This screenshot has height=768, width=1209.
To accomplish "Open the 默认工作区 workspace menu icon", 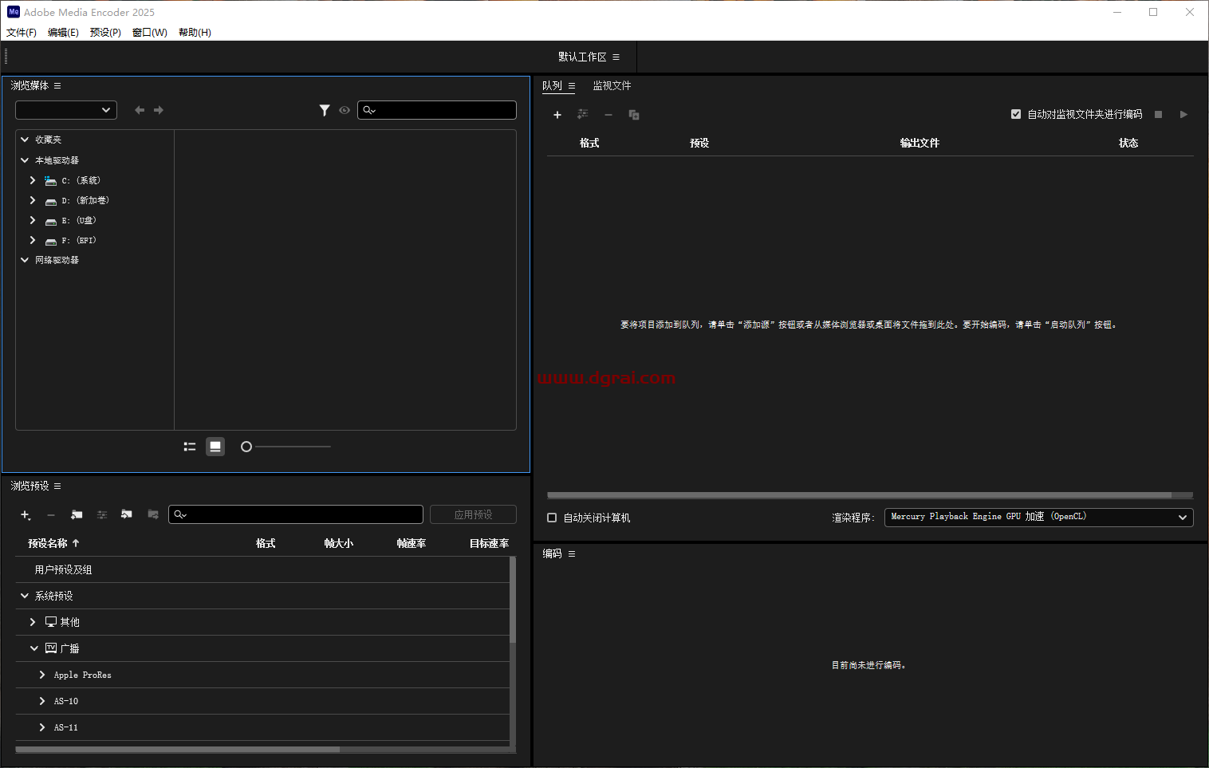I will tap(616, 57).
